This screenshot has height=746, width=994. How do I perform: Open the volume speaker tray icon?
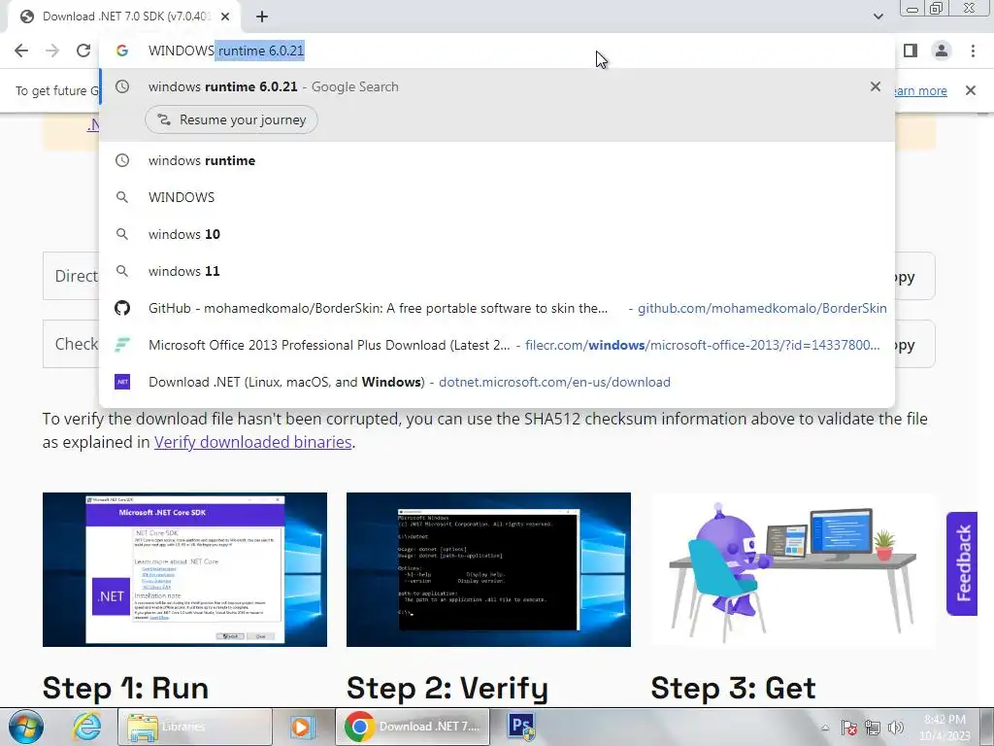pos(896,728)
